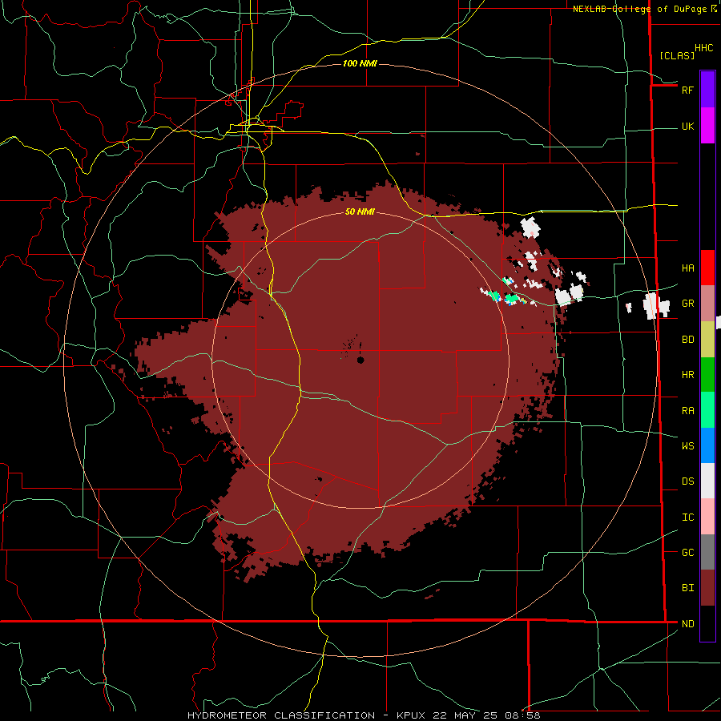Click the green HR legend color swatch
721x721 pixels.
click(x=707, y=375)
